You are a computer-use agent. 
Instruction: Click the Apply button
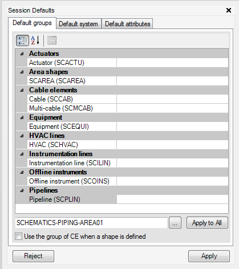[x=209, y=256]
